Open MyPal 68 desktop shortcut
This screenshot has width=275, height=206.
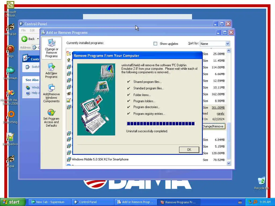point(10,29)
